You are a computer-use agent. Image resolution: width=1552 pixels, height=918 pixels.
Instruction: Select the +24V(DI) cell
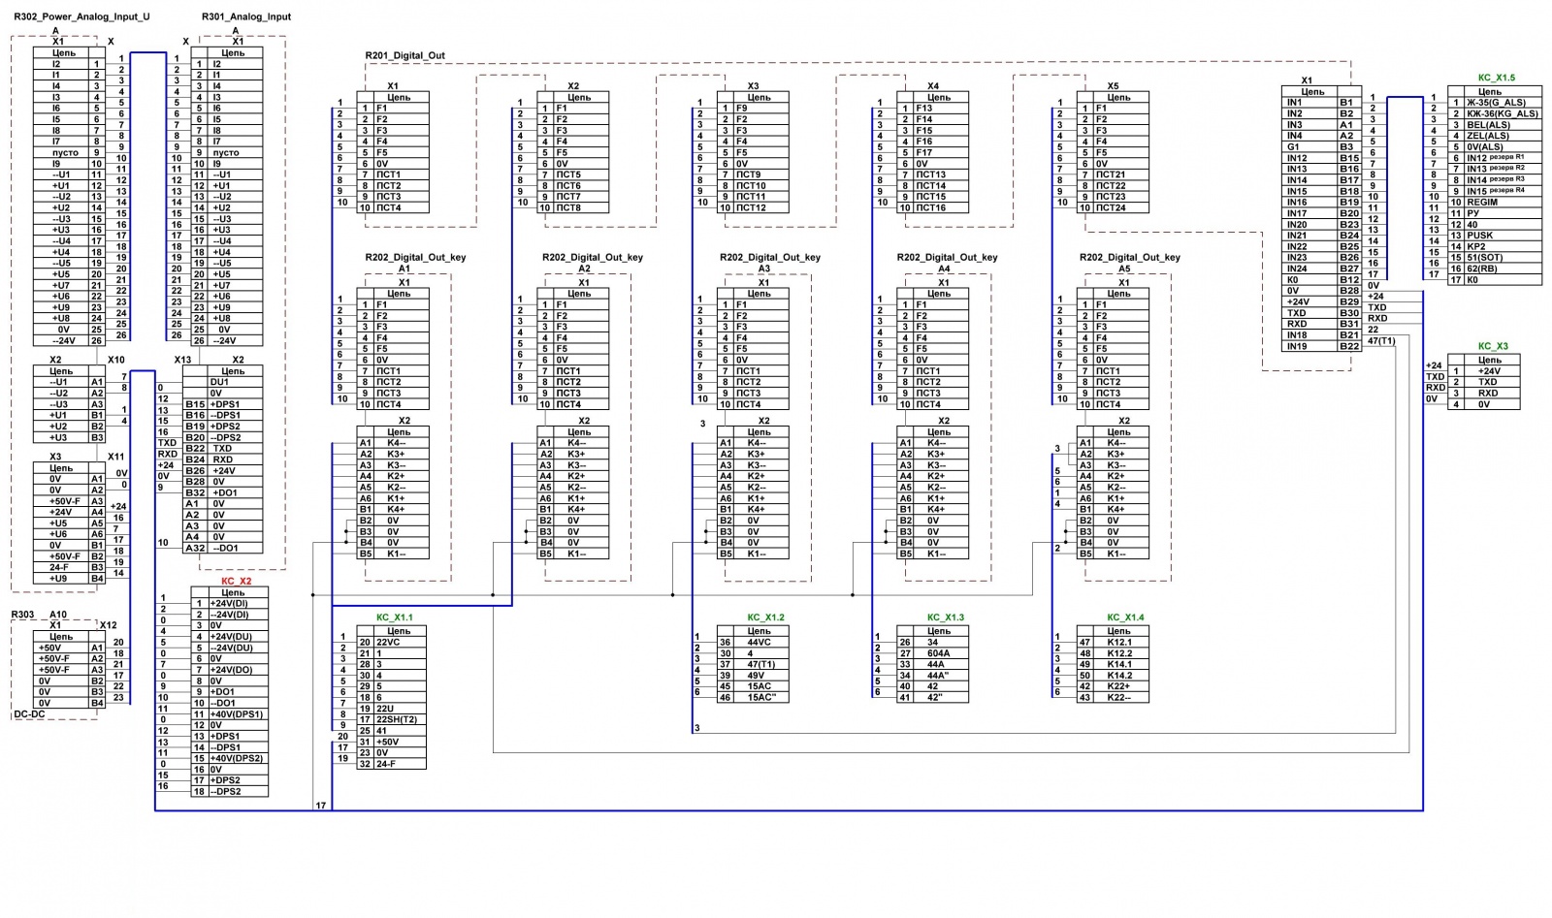[238, 604]
